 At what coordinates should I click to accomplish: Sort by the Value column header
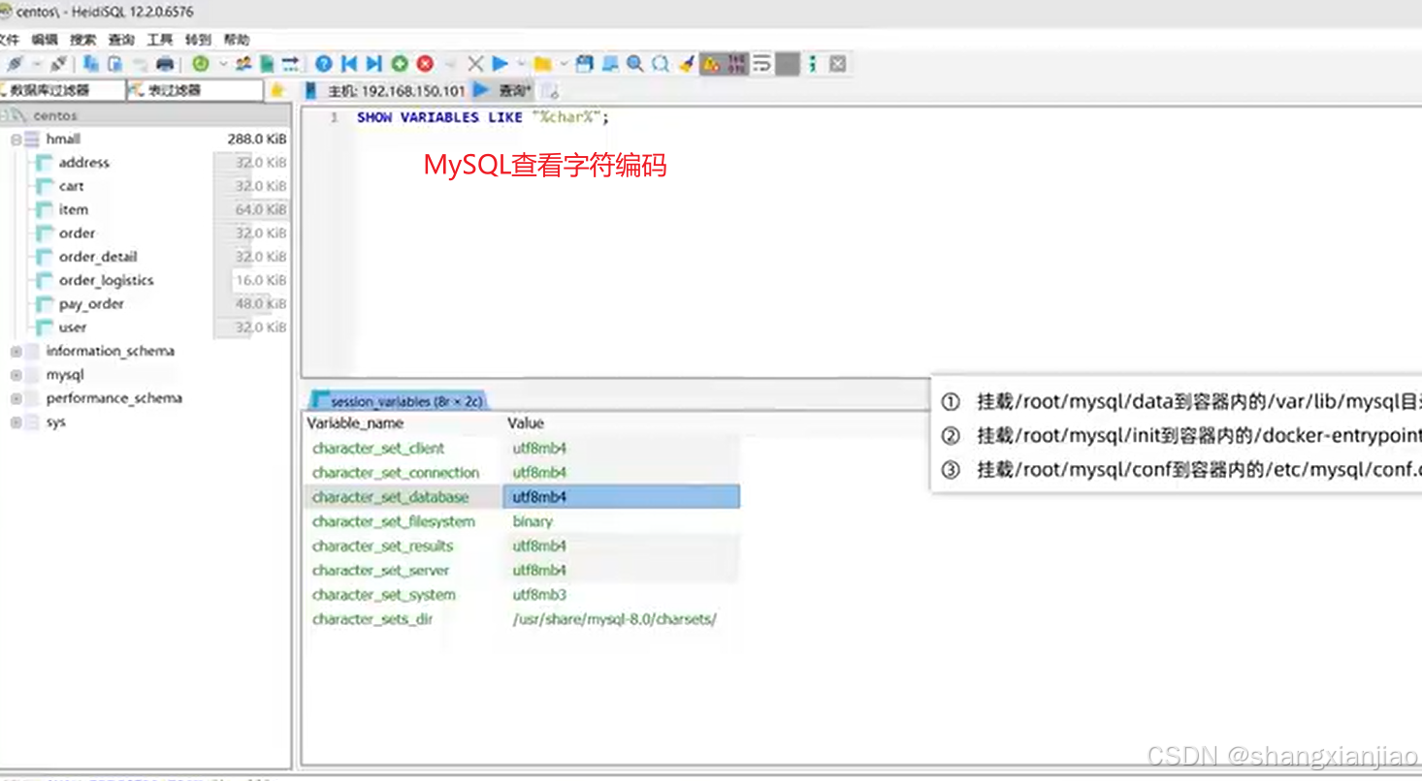click(x=526, y=423)
